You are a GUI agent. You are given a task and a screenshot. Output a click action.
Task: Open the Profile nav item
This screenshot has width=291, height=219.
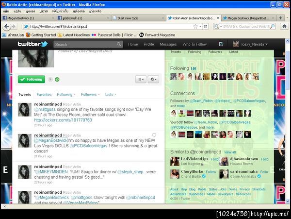pos(149,44)
